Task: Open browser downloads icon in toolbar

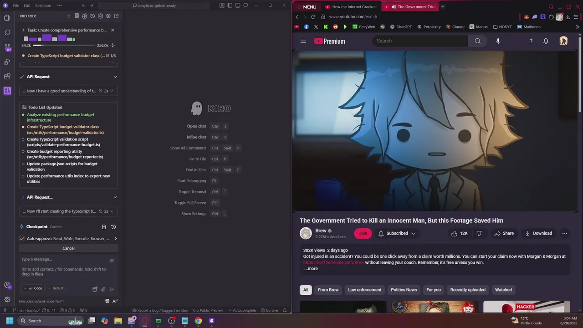Action: pyautogui.click(x=568, y=17)
